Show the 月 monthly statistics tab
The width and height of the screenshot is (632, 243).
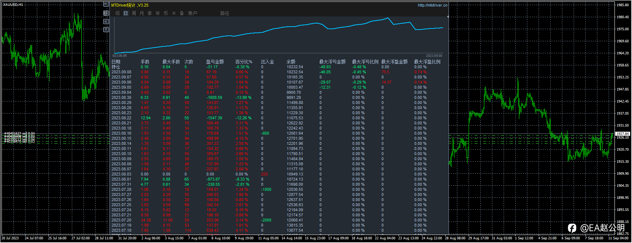141,13
